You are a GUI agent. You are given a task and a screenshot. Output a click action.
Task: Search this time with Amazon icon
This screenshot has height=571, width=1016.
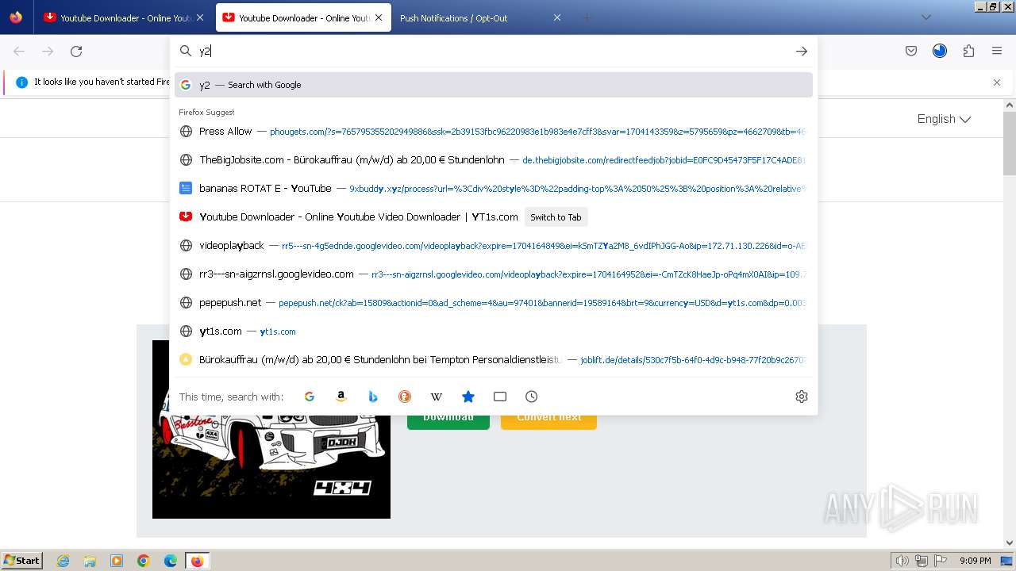(341, 397)
